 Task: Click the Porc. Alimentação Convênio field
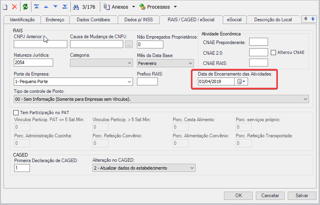pyautogui.click(x=181, y=143)
